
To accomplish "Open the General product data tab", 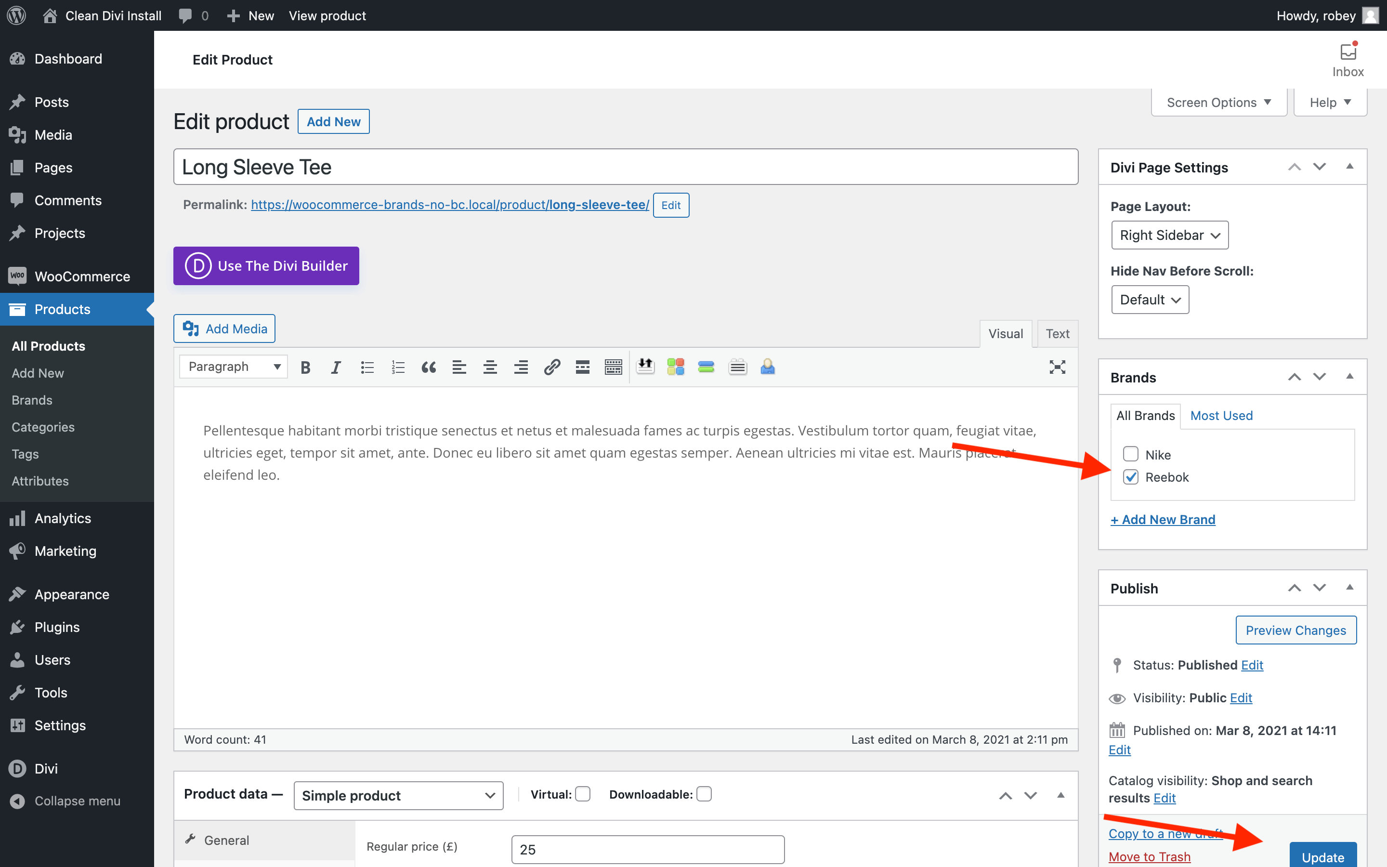I will pyautogui.click(x=264, y=840).
